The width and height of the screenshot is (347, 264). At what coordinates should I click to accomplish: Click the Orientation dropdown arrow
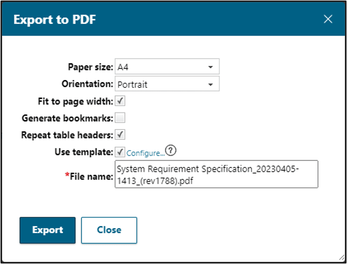210,85
